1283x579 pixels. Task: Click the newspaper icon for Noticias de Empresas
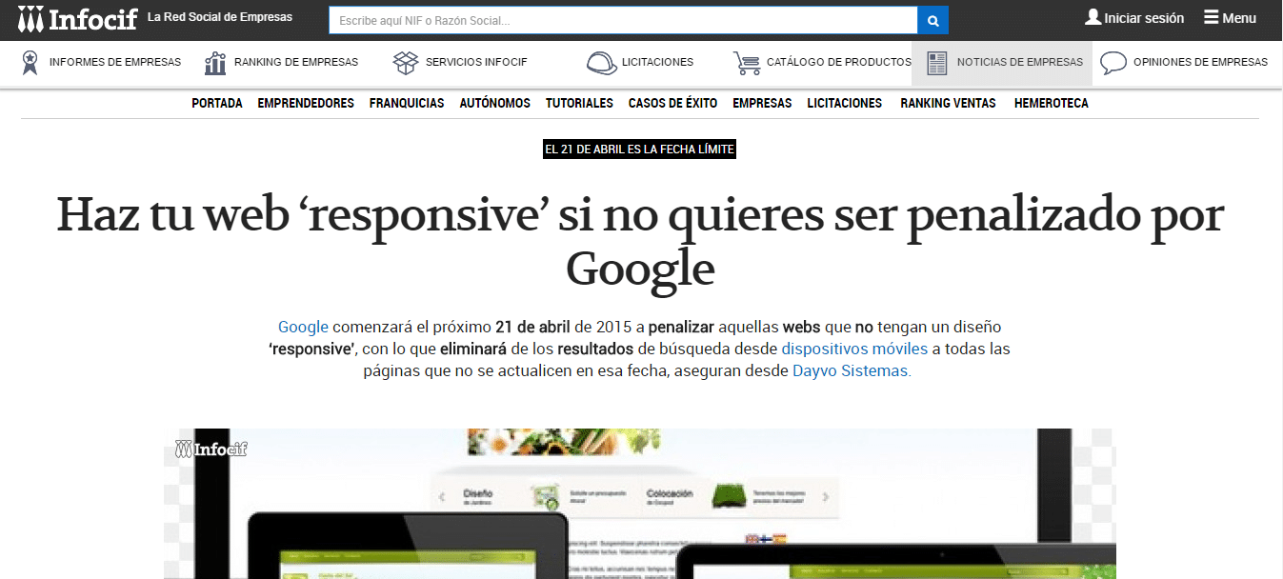point(937,63)
